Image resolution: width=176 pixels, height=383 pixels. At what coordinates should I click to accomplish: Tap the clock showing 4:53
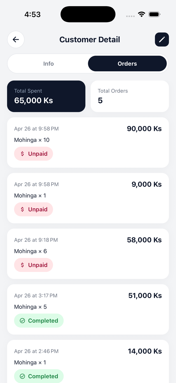point(32,14)
